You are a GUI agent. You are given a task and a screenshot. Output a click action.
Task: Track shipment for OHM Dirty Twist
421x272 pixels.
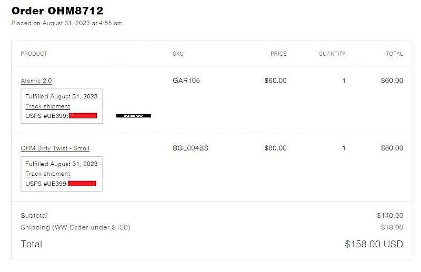coord(48,174)
